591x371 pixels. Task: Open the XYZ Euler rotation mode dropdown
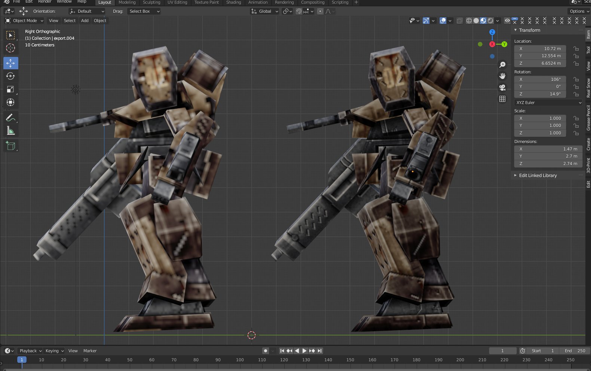click(x=548, y=103)
